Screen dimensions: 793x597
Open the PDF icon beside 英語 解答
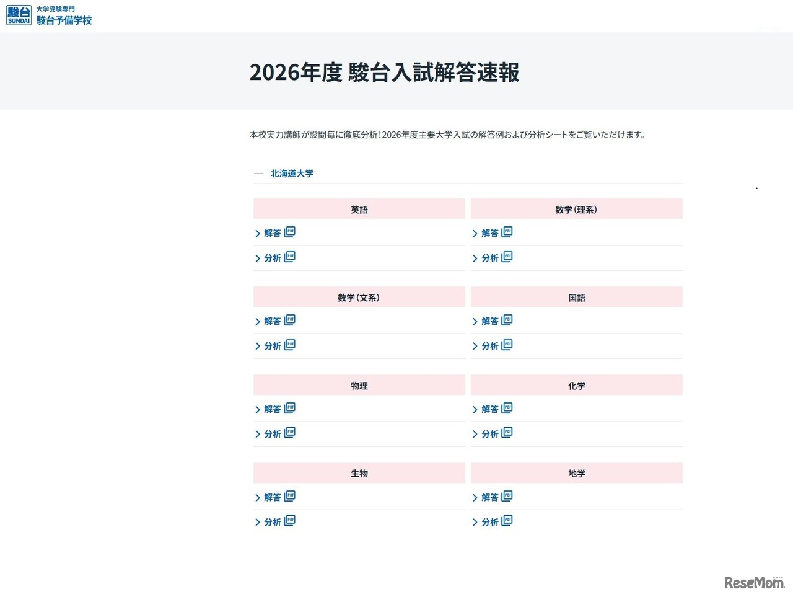click(x=291, y=232)
